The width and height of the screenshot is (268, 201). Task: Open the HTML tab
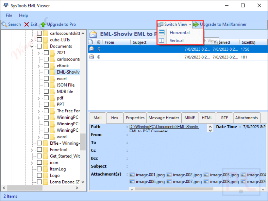207,118
